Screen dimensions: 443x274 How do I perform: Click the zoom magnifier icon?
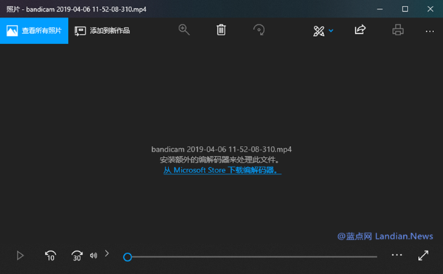(184, 29)
